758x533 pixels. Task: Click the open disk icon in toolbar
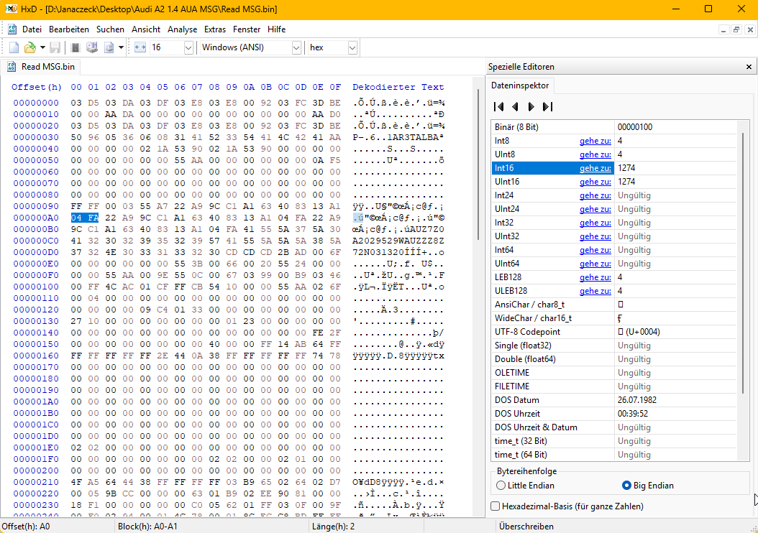click(92, 47)
